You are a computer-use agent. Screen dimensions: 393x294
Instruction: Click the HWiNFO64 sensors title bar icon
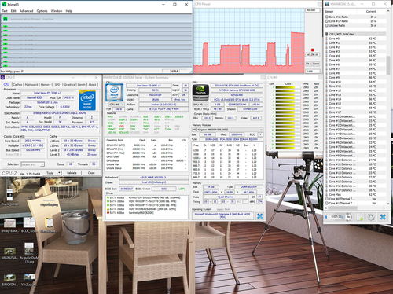click(x=327, y=4)
